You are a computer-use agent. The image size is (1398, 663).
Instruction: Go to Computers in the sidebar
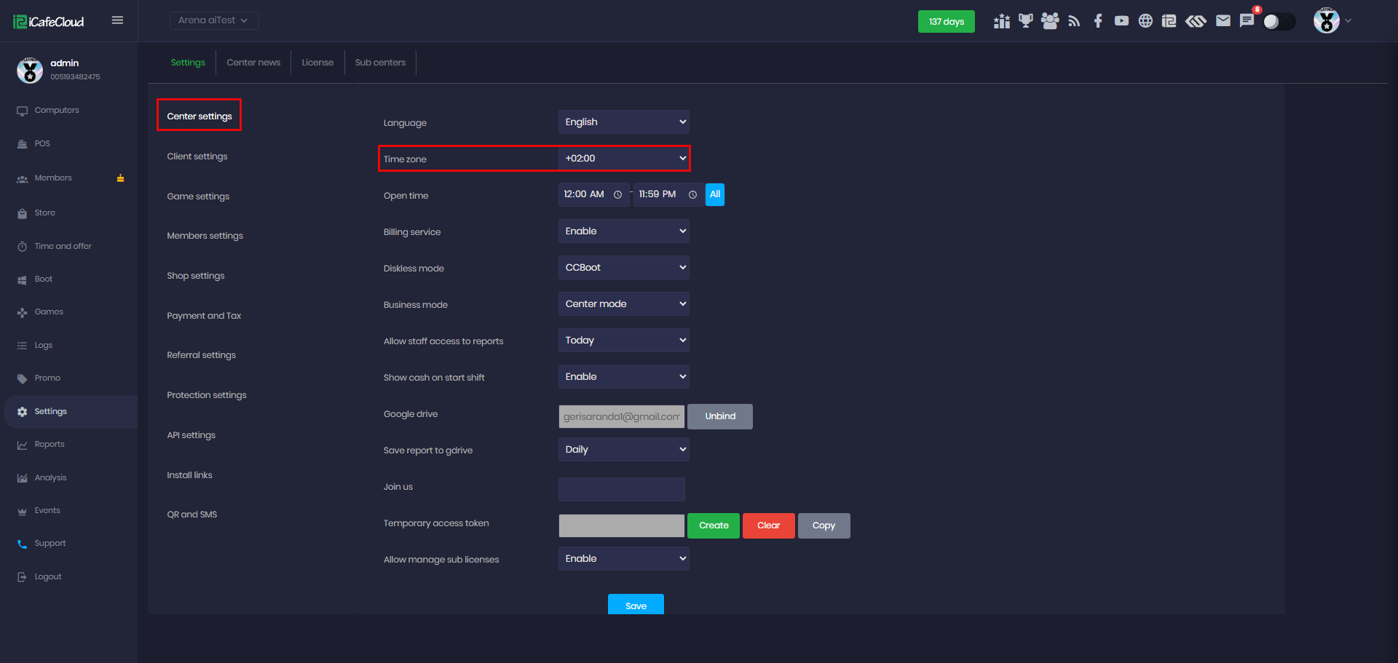point(57,111)
